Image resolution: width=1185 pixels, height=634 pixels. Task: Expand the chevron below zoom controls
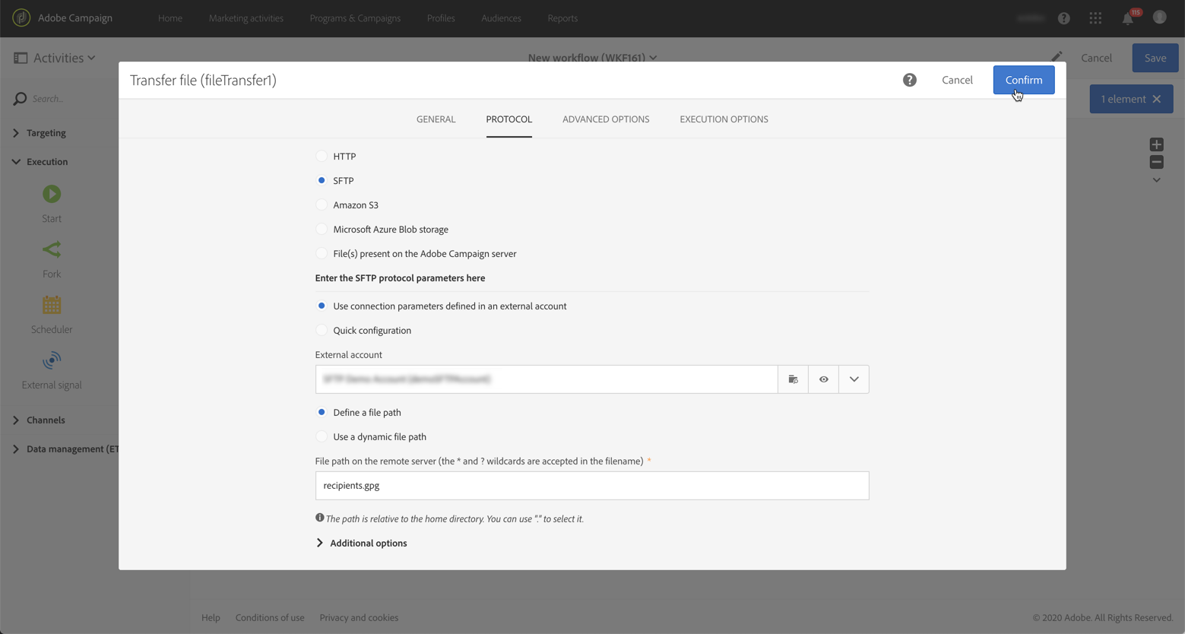tap(1156, 180)
